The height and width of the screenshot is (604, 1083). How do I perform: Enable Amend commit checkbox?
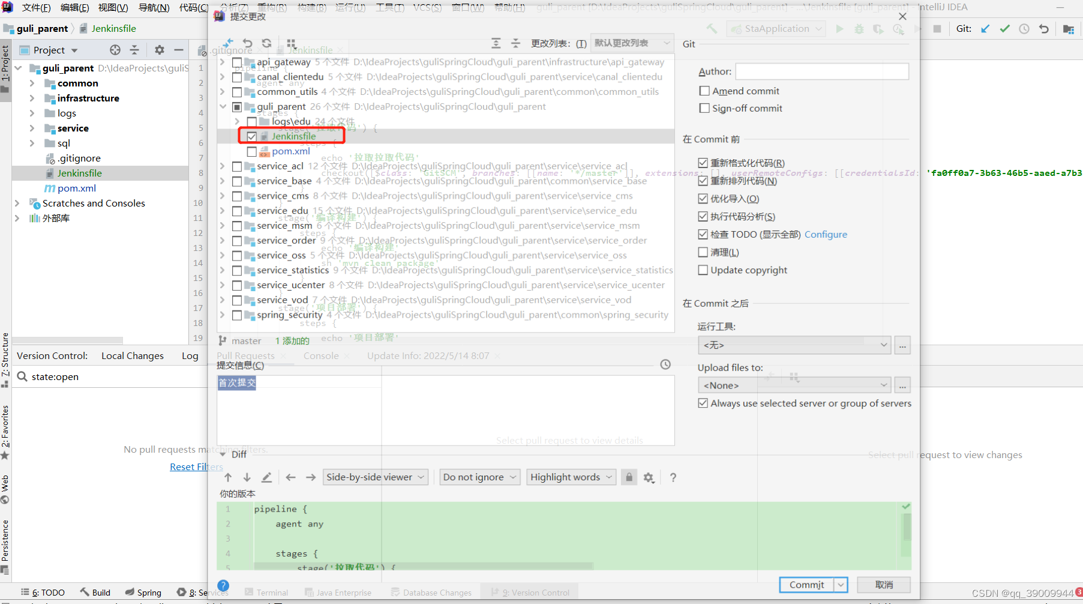tap(704, 91)
